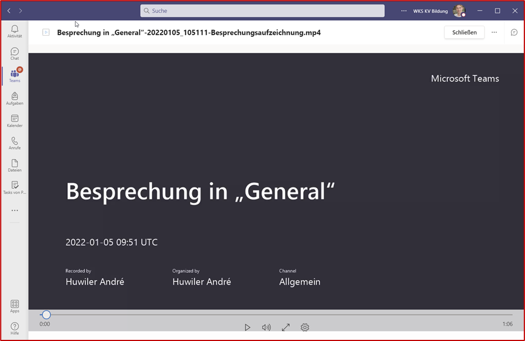Open Dateien (files)

click(x=15, y=165)
